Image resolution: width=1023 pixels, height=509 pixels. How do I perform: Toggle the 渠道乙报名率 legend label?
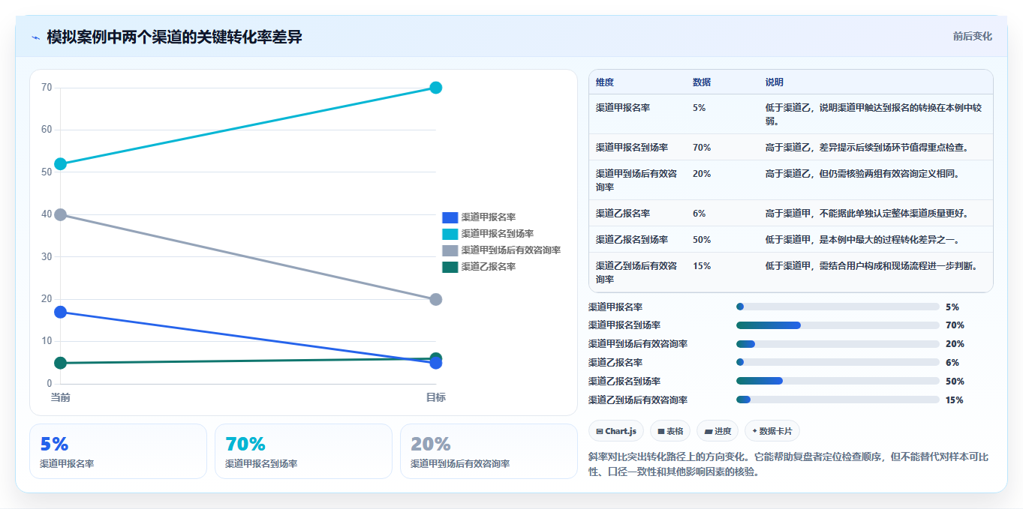(x=488, y=267)
